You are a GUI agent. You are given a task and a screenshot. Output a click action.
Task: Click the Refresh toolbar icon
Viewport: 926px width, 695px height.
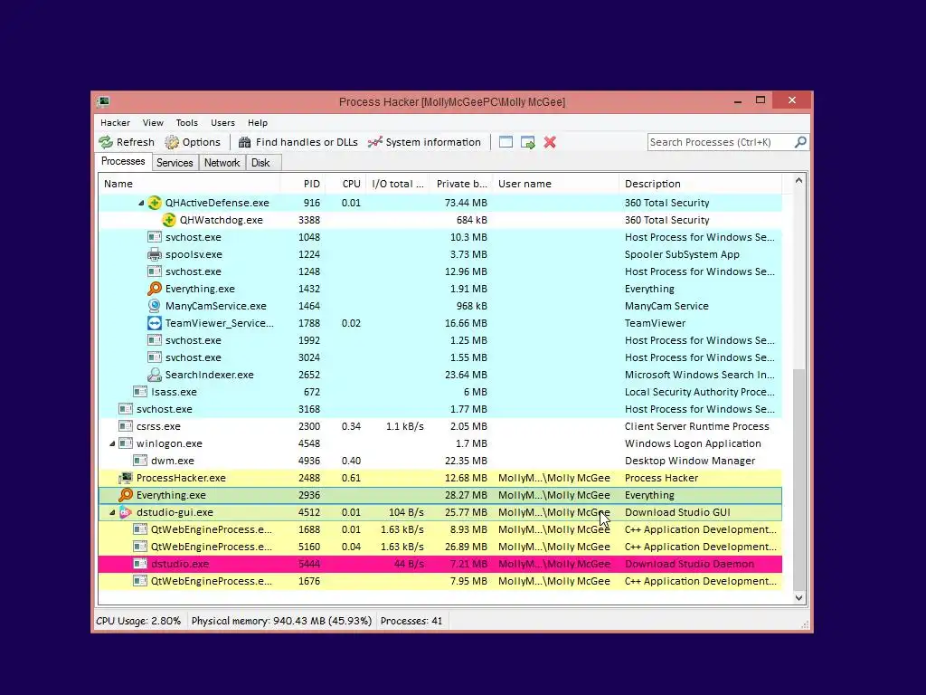tap(106, 142)
